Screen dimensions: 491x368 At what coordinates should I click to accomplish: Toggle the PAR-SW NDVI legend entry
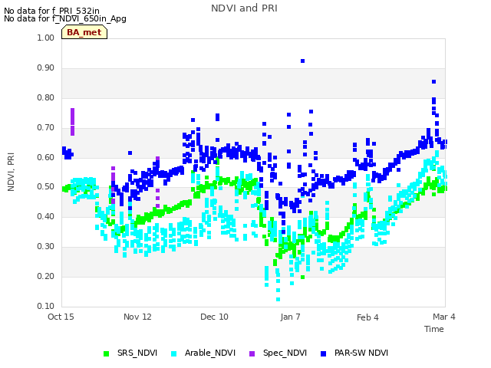coord(354,353)
